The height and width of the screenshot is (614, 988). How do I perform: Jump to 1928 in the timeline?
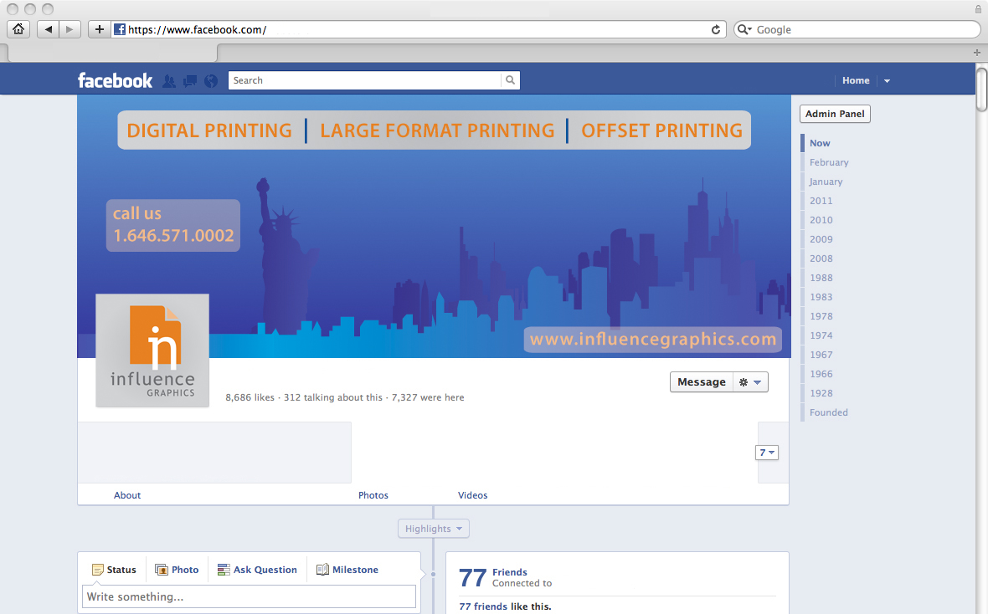(x=821, y=393)
